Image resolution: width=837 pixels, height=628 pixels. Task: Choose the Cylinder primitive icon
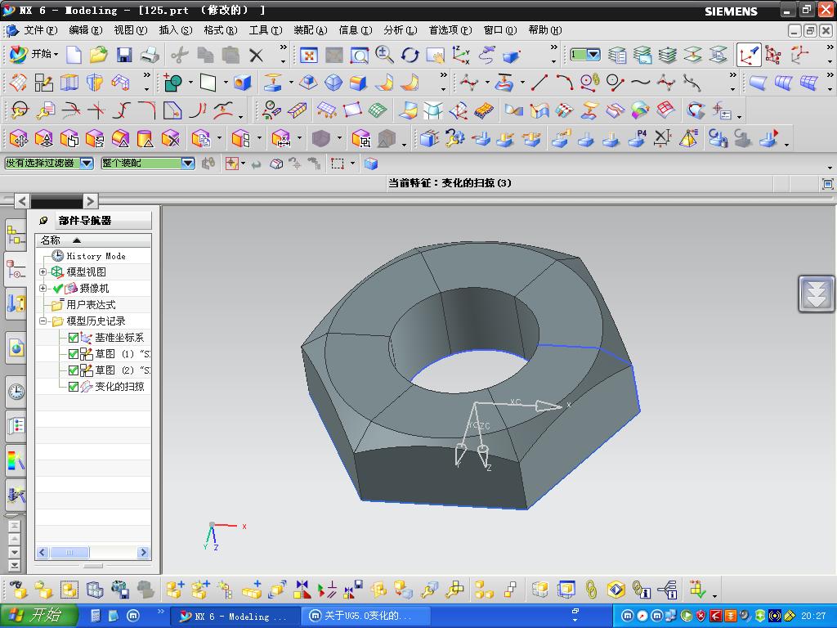[x=145, y=139]
